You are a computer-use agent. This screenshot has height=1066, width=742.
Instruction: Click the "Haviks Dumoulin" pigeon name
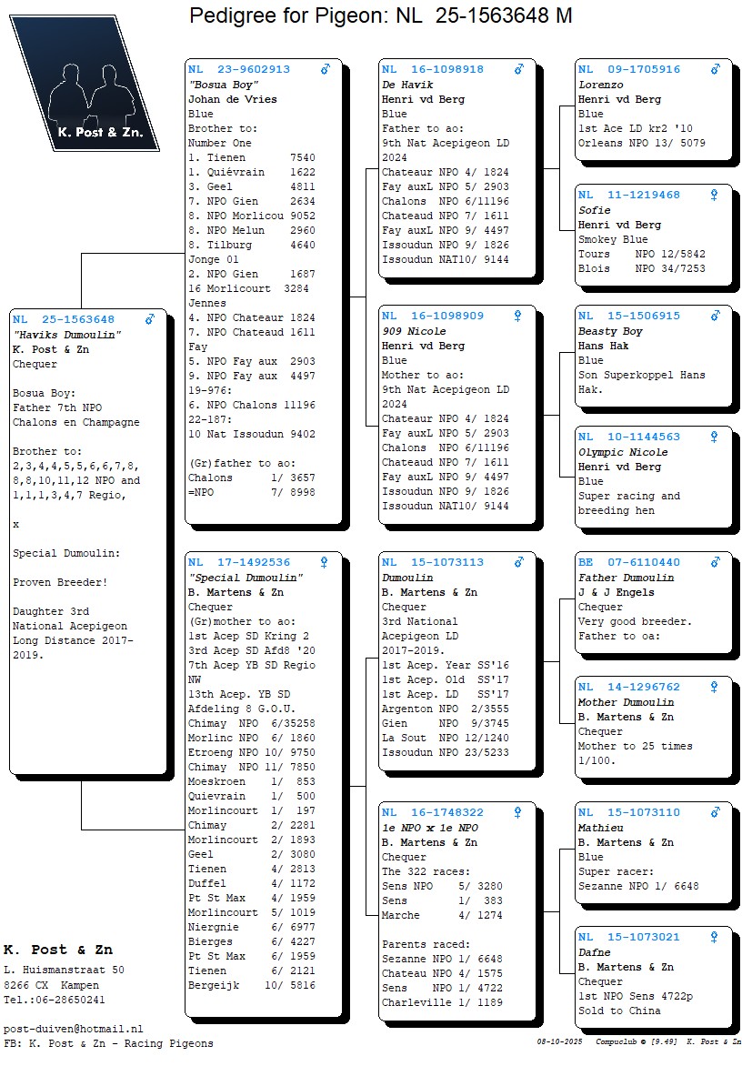[67, 335]
